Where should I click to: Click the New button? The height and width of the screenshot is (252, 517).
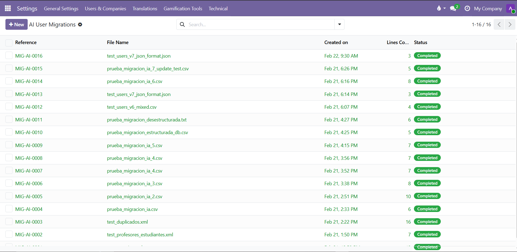coord(17,25)
